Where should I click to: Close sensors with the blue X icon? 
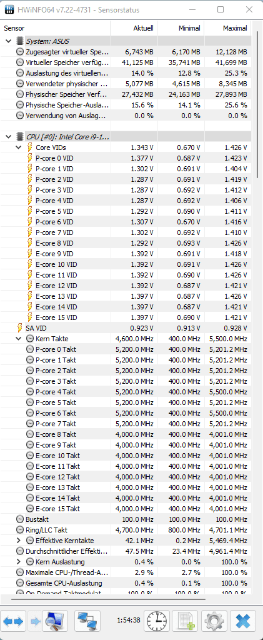[x=242, y=621]
